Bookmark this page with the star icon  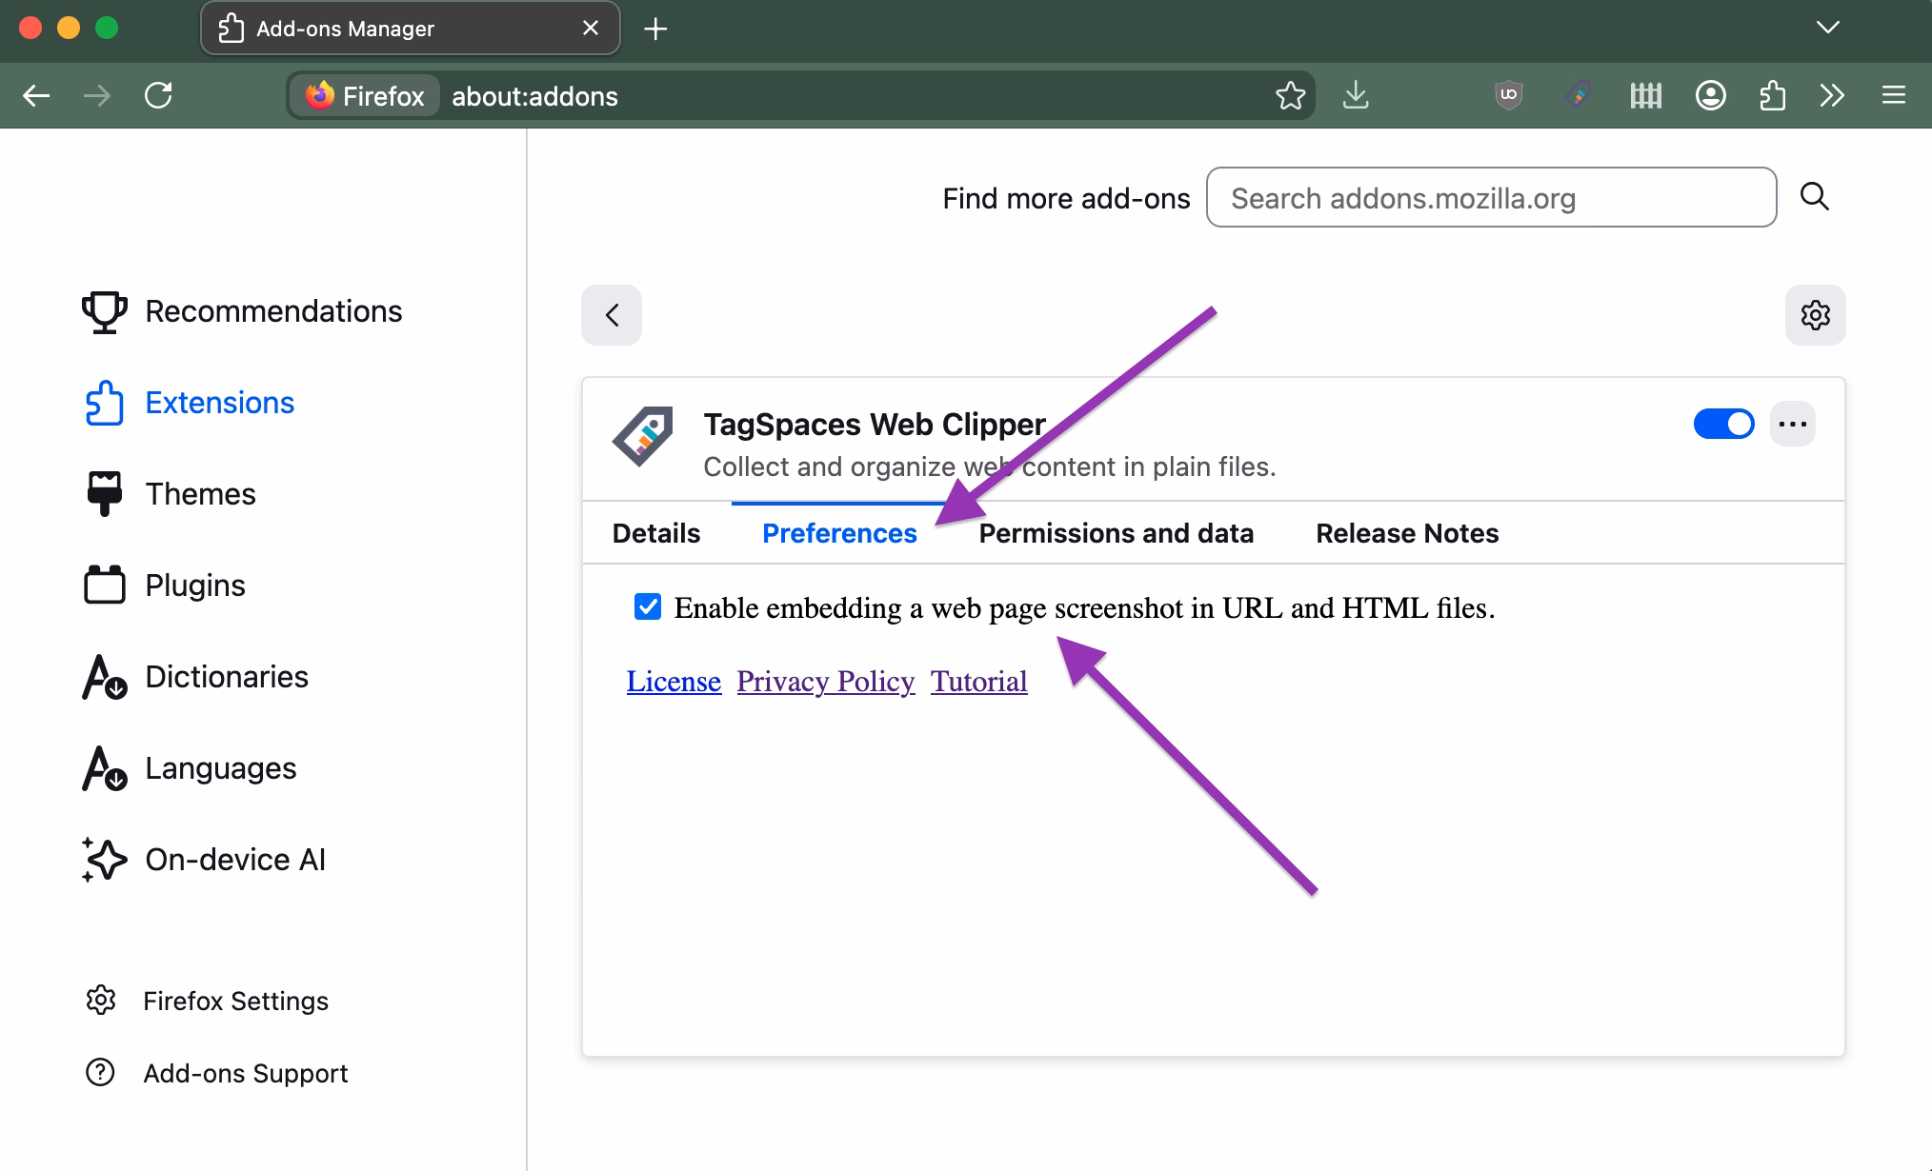tap(1292, 95)
